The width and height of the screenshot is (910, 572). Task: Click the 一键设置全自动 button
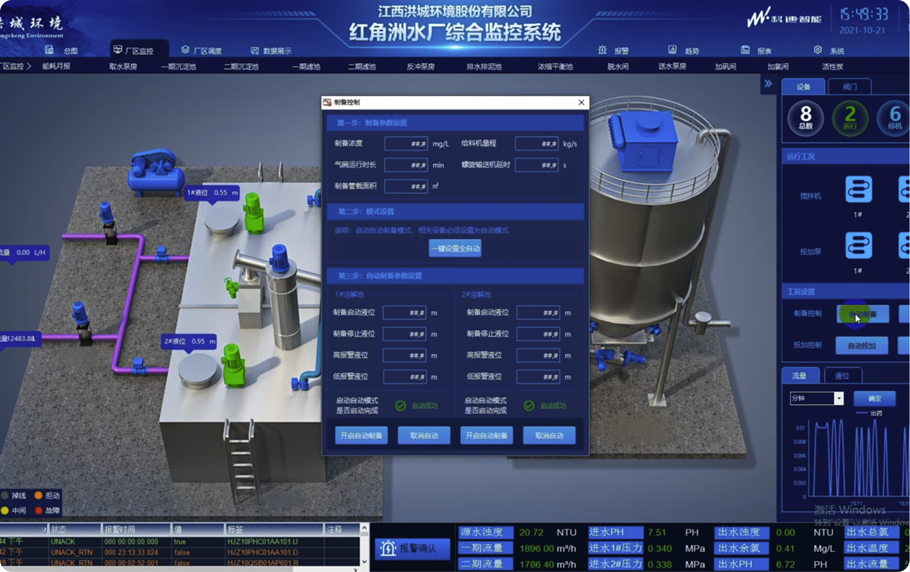455,248
